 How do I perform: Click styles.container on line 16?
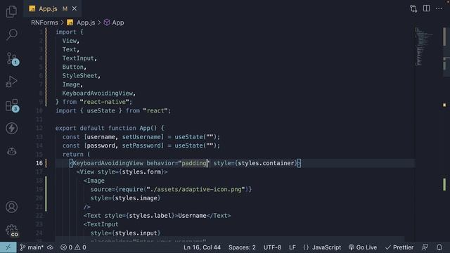pos(266,163)
